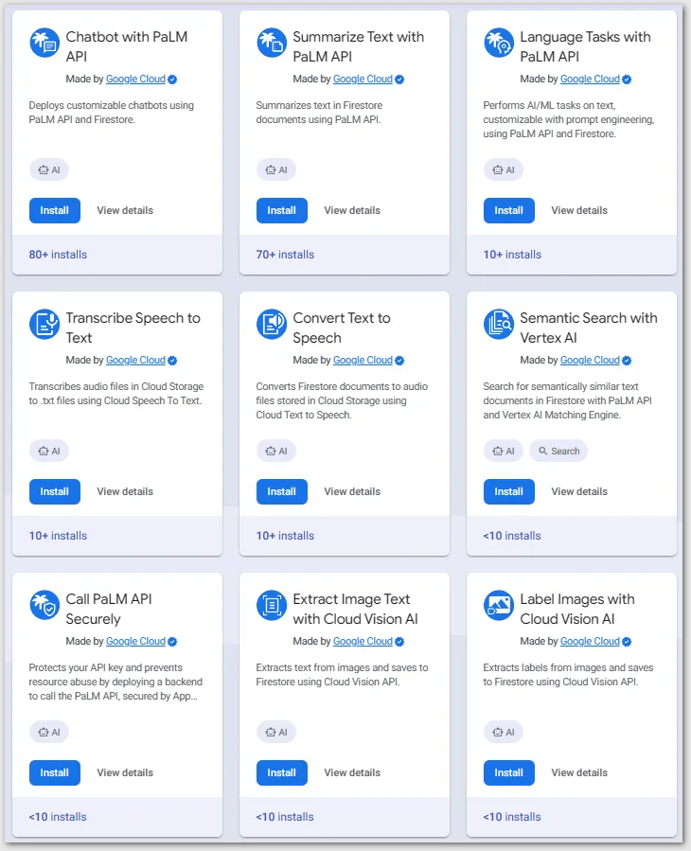Click the 'Convert Text to Speech' title
The height and width of the screenshot is (851, 691).
tap(342, 328)
